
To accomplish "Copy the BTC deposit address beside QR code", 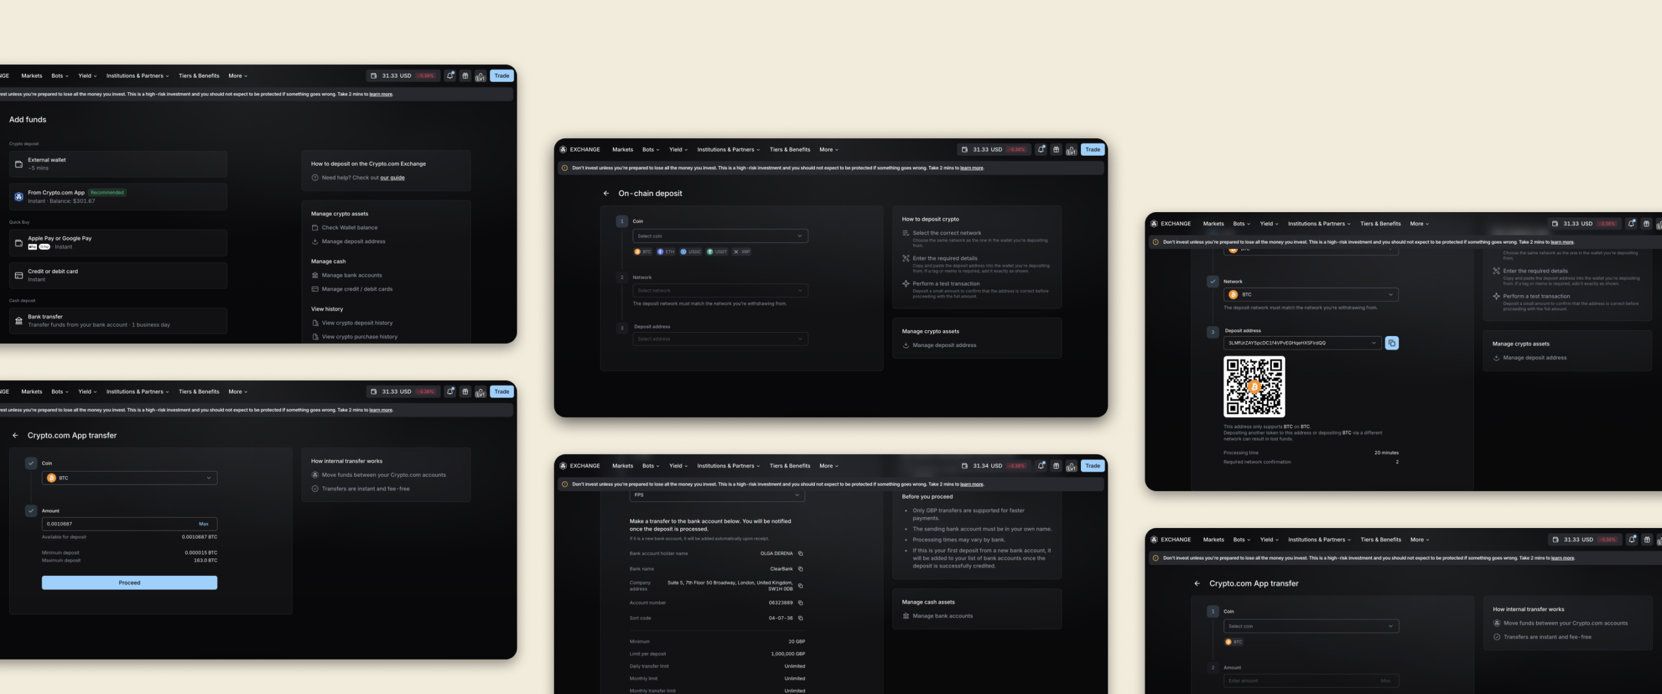I will pos(1392,343).
